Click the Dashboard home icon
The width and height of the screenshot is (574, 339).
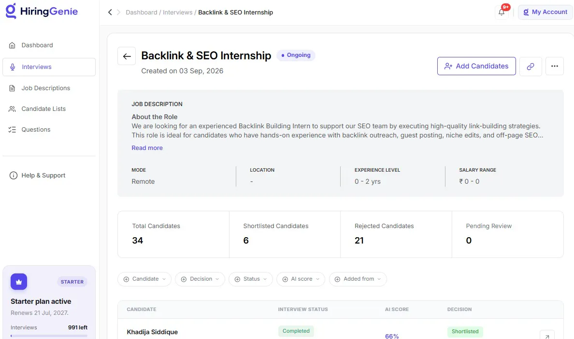pyautogui.click(x=12, y=45)
